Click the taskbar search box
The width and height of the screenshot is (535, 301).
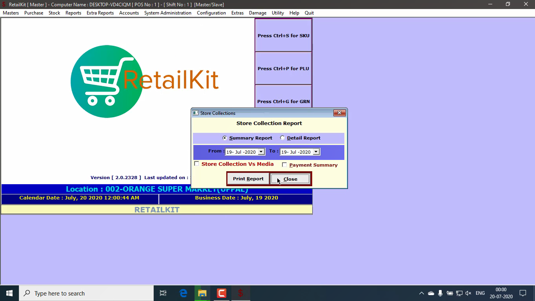coord(86,293)
